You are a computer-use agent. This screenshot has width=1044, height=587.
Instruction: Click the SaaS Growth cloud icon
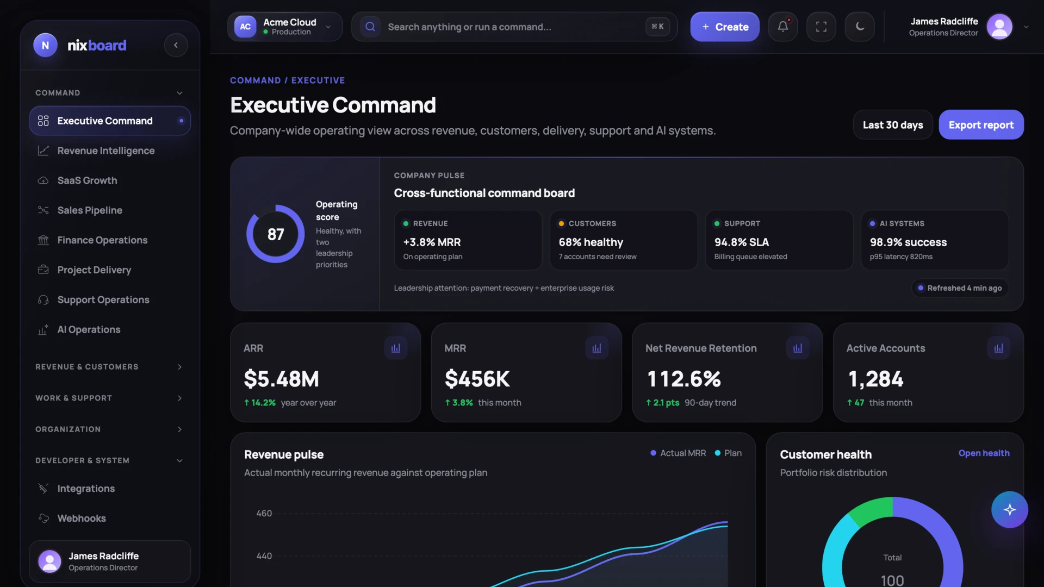43,180
